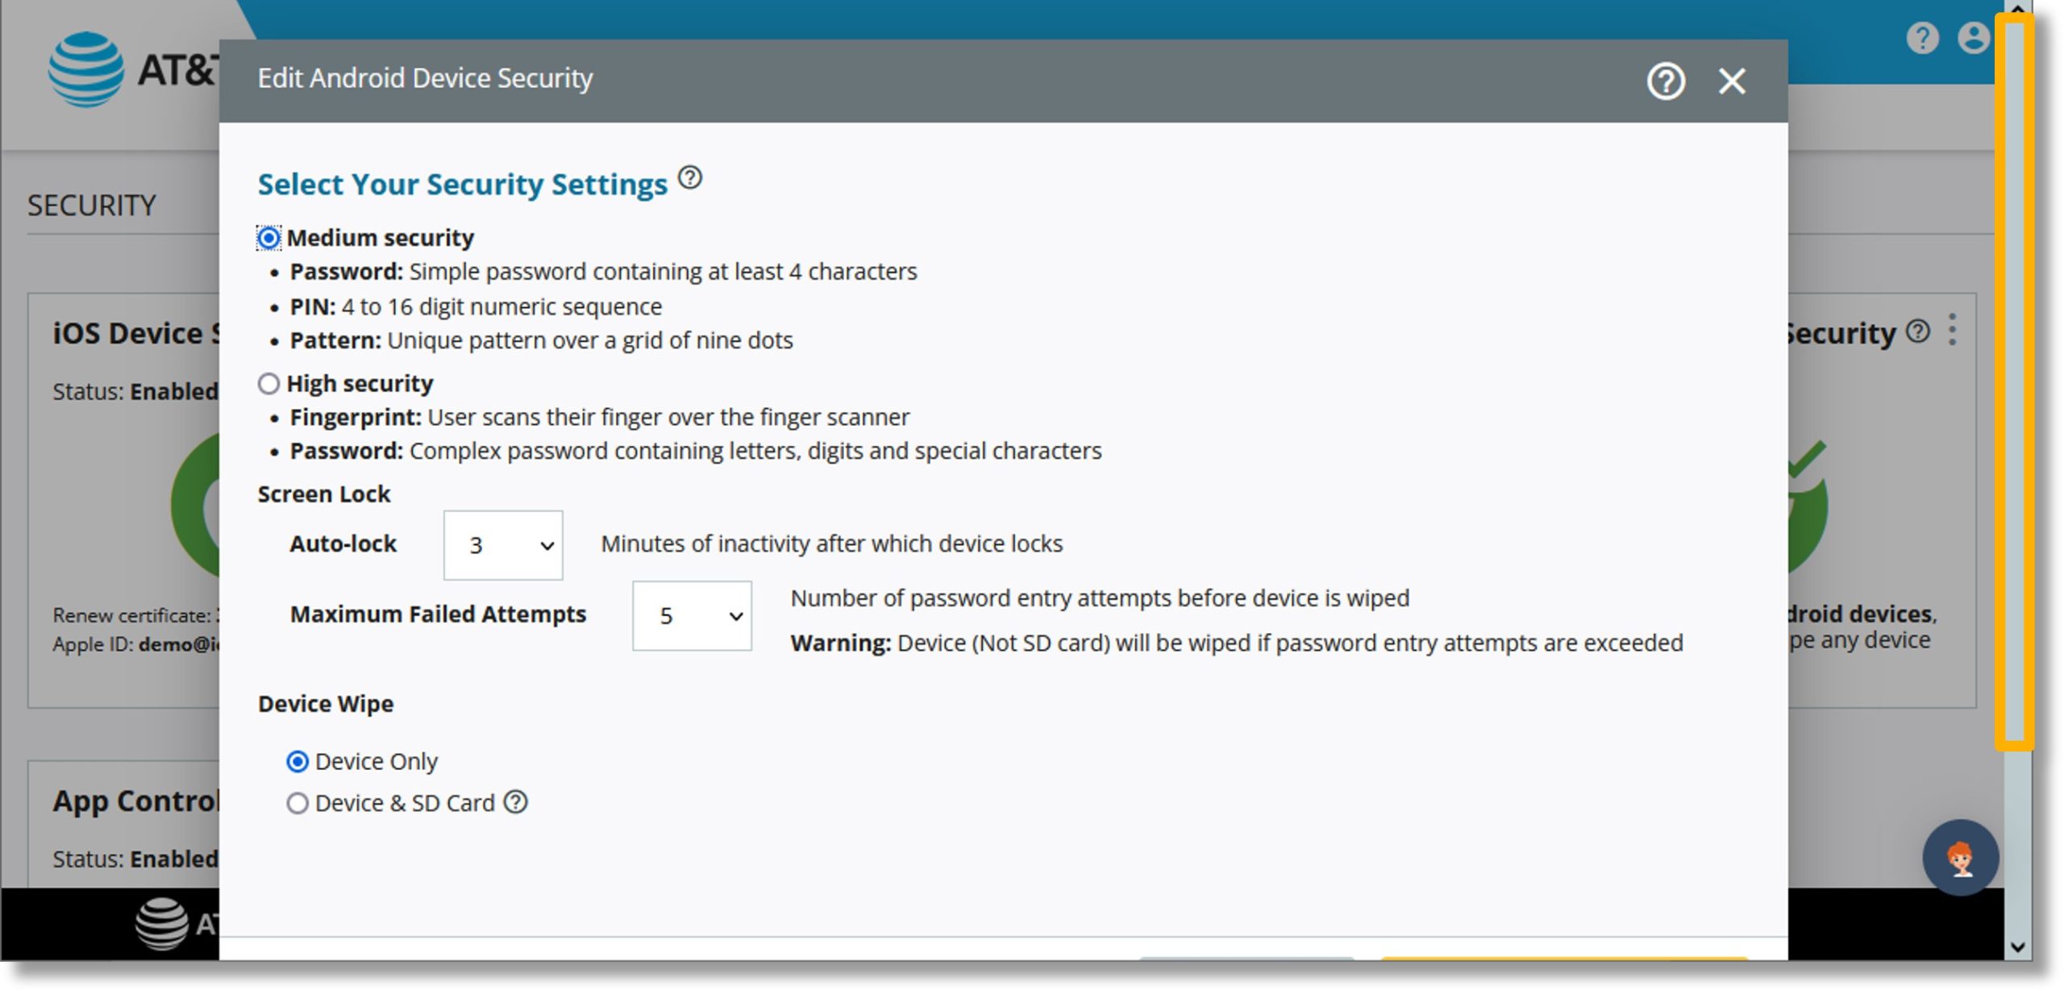The image size is (2064, 991).
Task: Select Device Only wipe option
Action: pyautogui.click(x=293, y=760)
